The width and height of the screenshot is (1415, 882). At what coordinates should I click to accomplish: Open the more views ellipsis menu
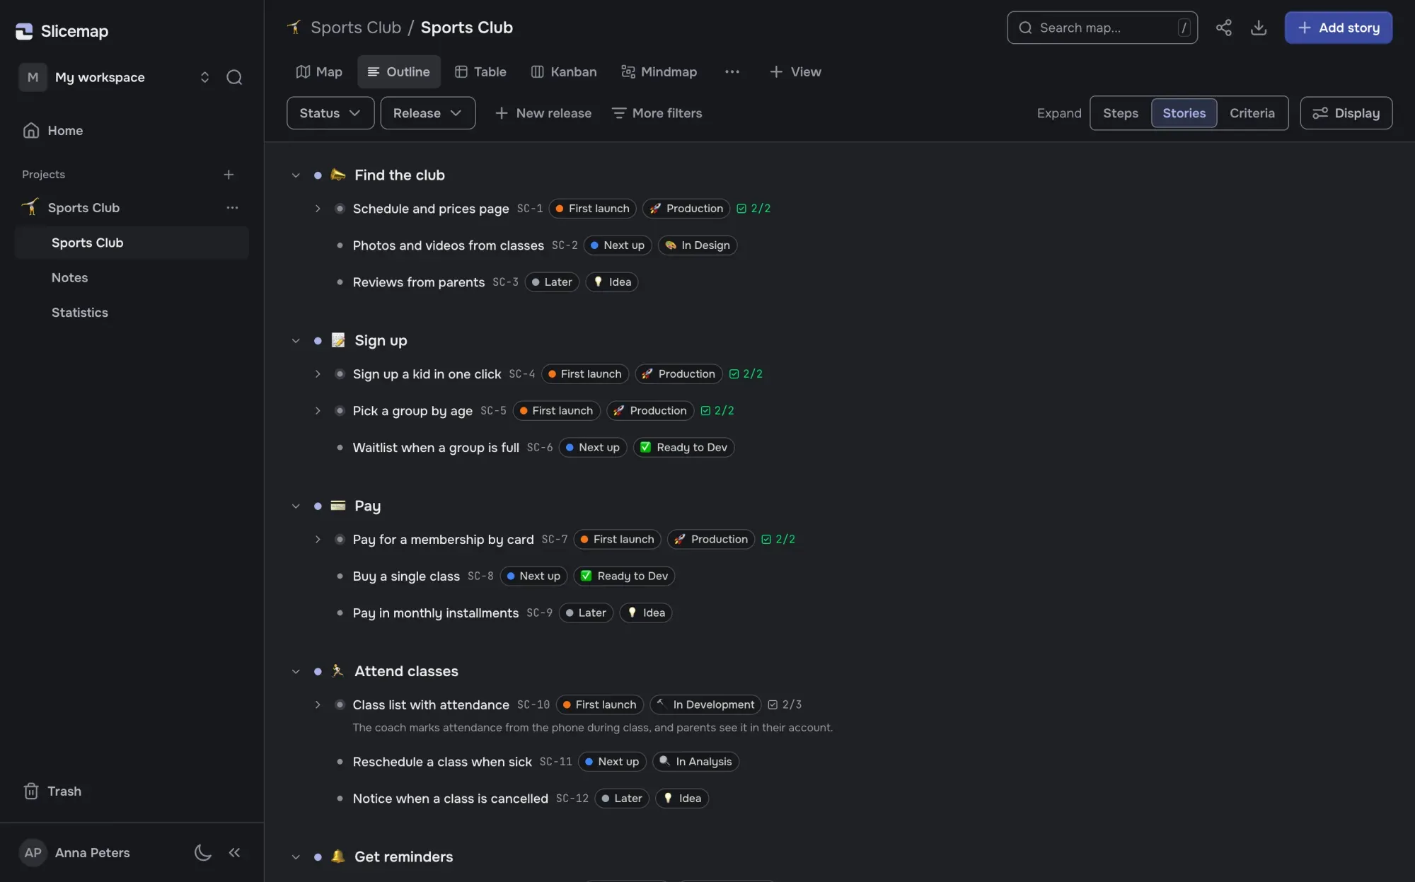732,71
